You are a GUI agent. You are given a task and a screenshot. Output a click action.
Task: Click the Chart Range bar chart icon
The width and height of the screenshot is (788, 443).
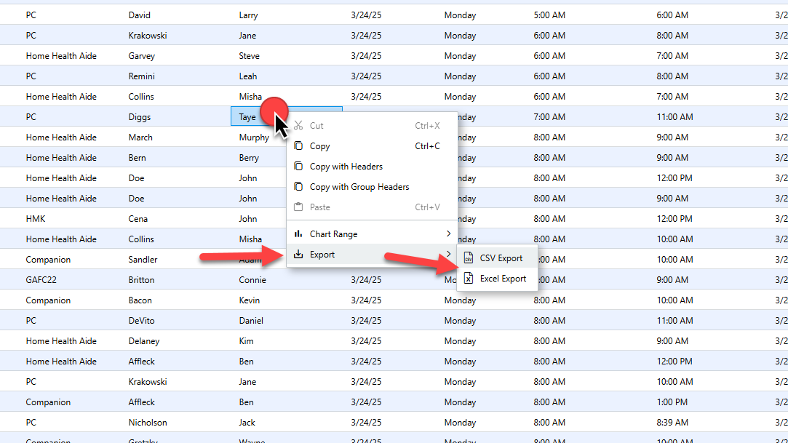tap(298, 234)
